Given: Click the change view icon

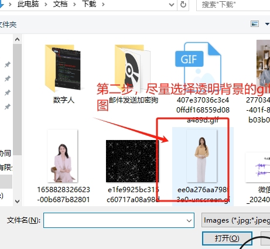Looking at the screenshot, I should pos(255,24).
